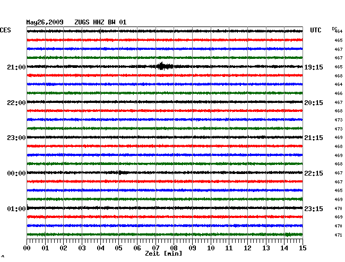Click minute axis tick label 10

point(211,248)
